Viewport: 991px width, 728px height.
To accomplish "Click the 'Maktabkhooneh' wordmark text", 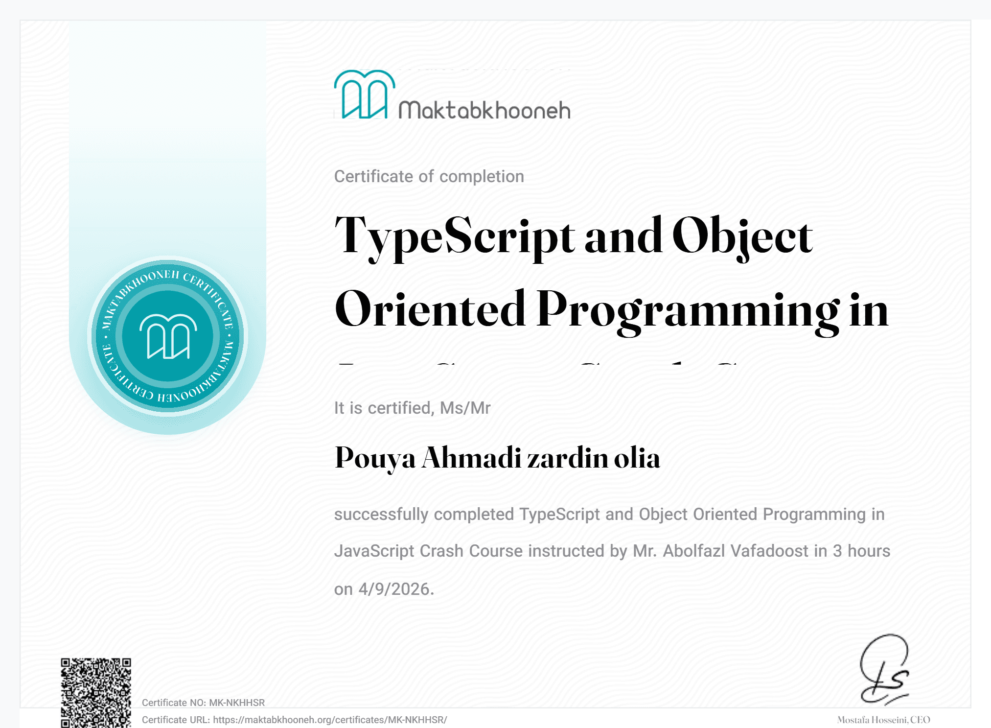I will [x=484, y=110].
